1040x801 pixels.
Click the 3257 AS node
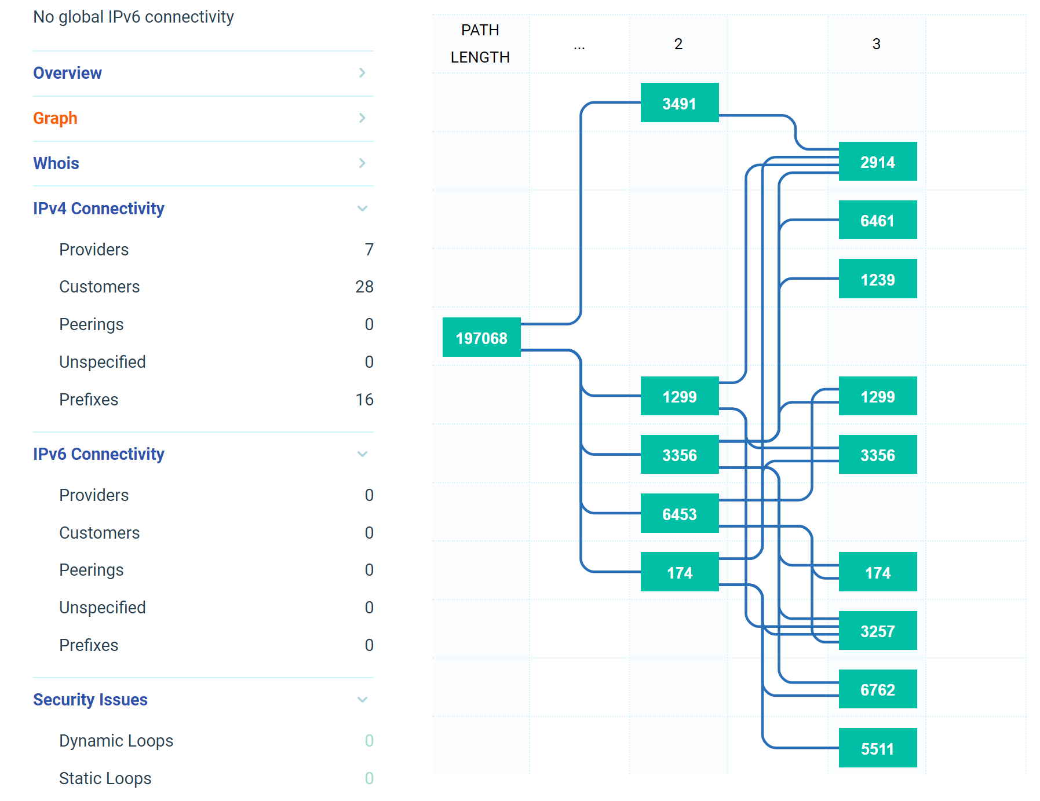pyautogui.click(x=877, y=631)
